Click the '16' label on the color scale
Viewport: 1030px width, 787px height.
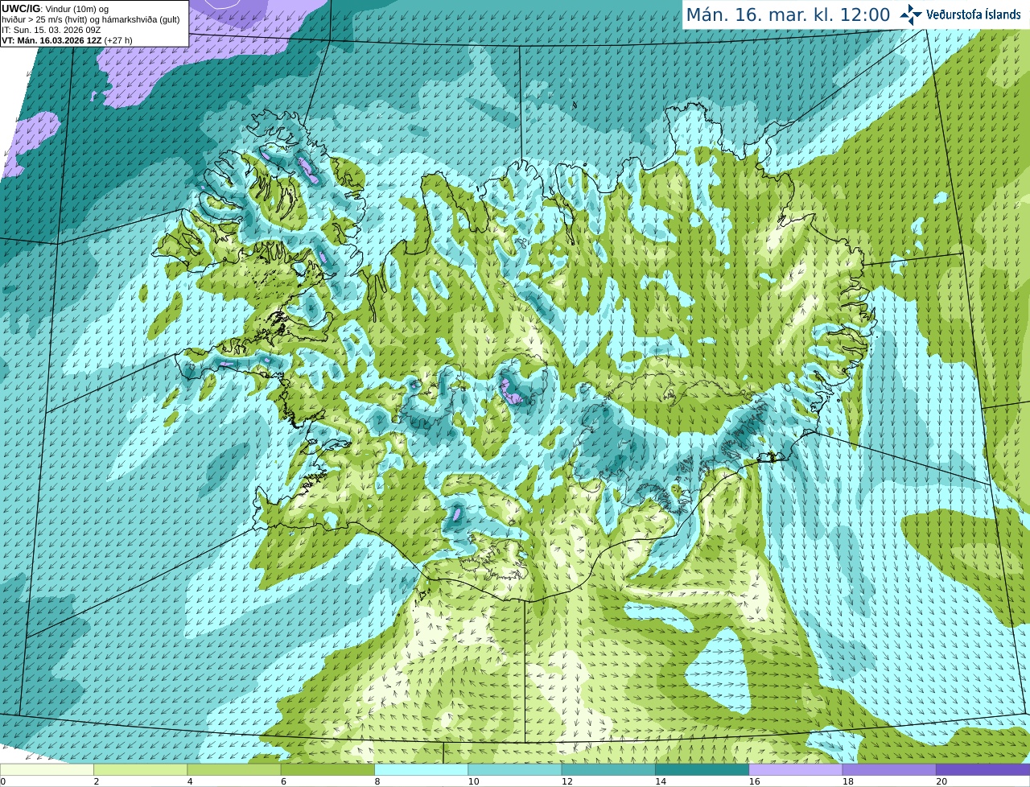[x=754, y=781]
